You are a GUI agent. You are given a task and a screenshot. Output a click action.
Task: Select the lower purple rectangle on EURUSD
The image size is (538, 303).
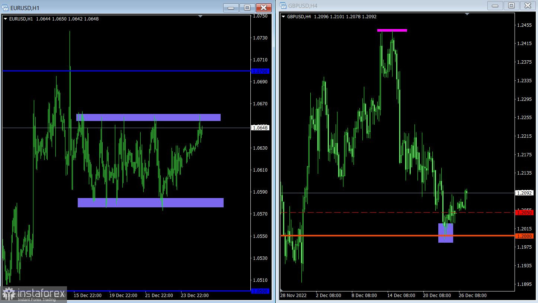(151, 202)
